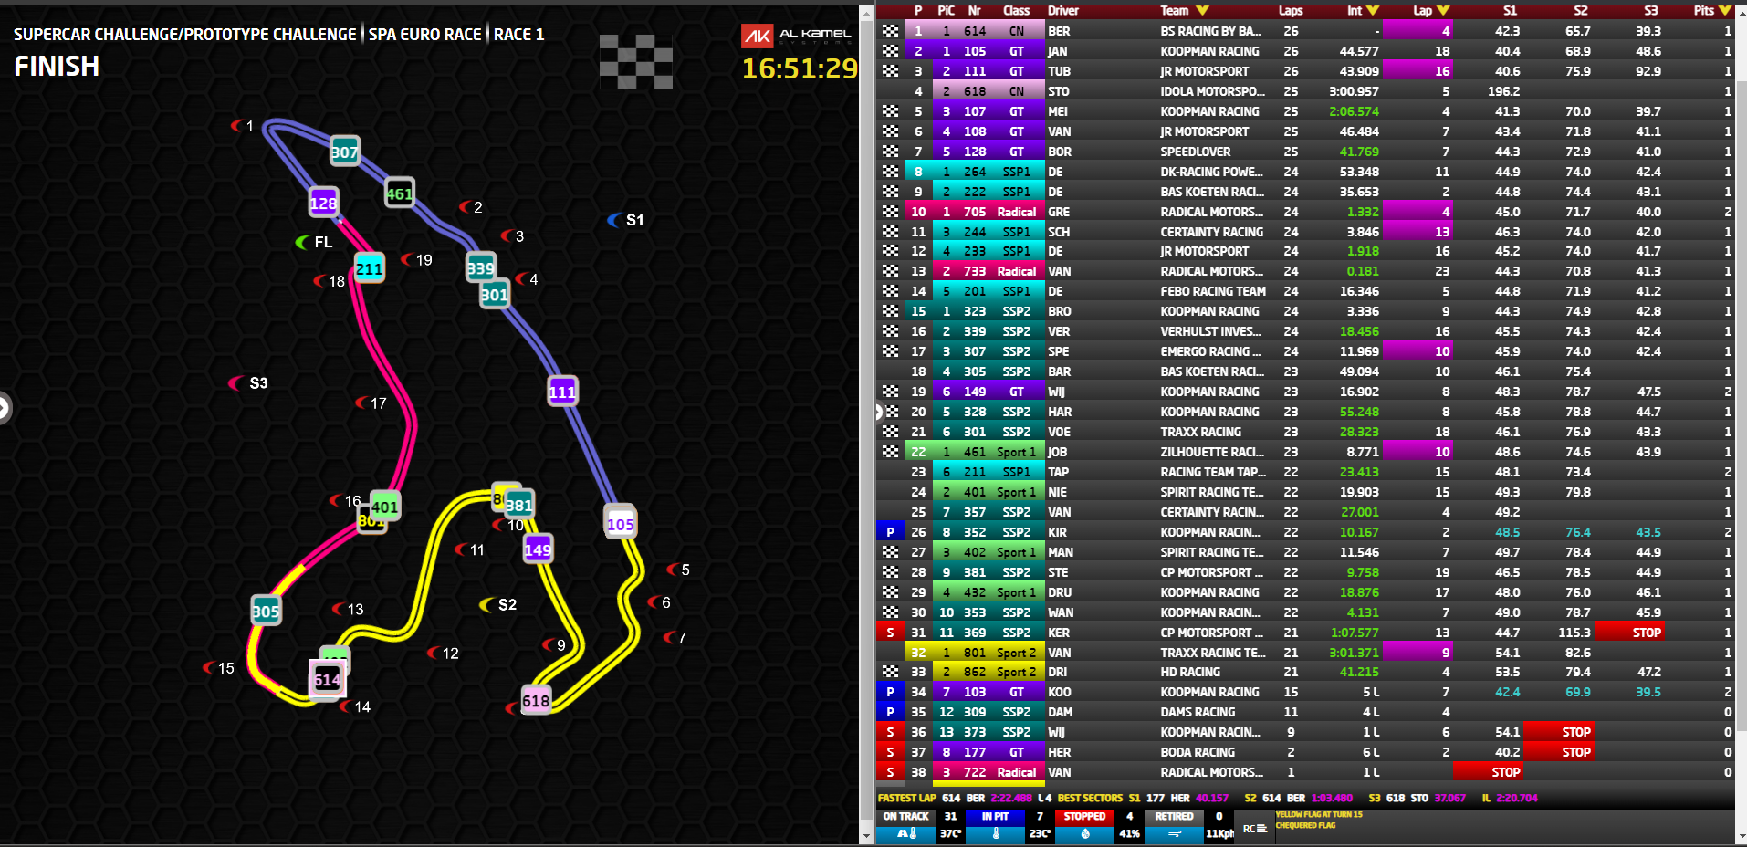Click turn 1 marker on the map

[x=242, y=126]
